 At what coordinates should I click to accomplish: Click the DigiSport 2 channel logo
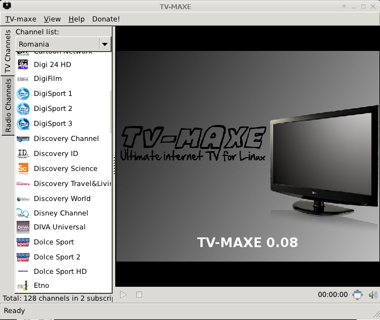(x=23, y=109)
